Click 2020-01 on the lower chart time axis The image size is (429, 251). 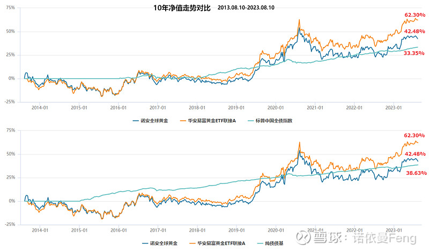tap(276, 230)
